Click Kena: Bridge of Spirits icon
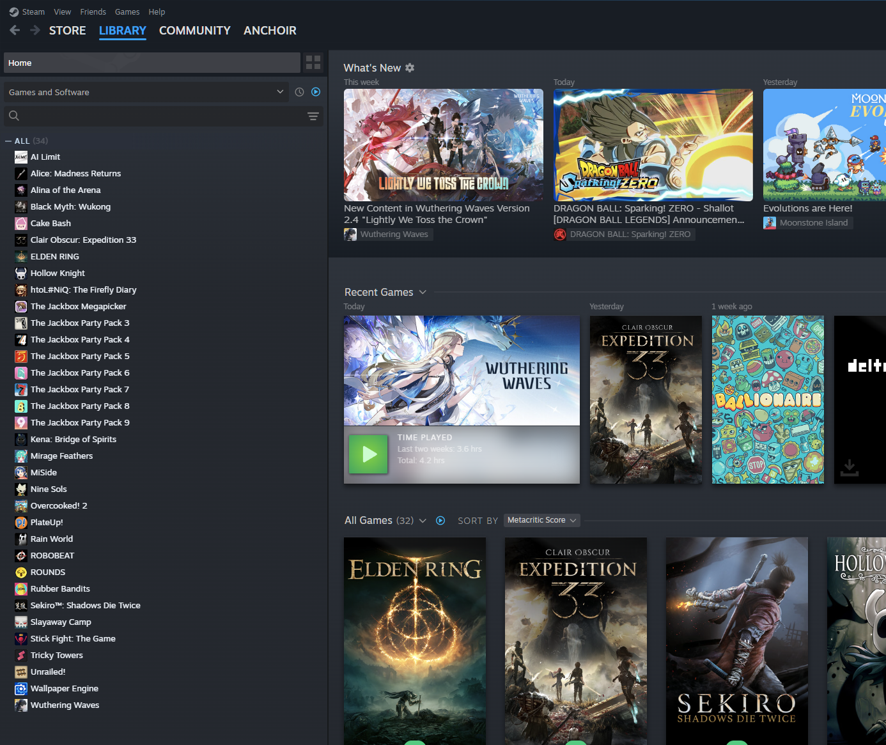This screenshot has height=745, width=886. [21, 439]
